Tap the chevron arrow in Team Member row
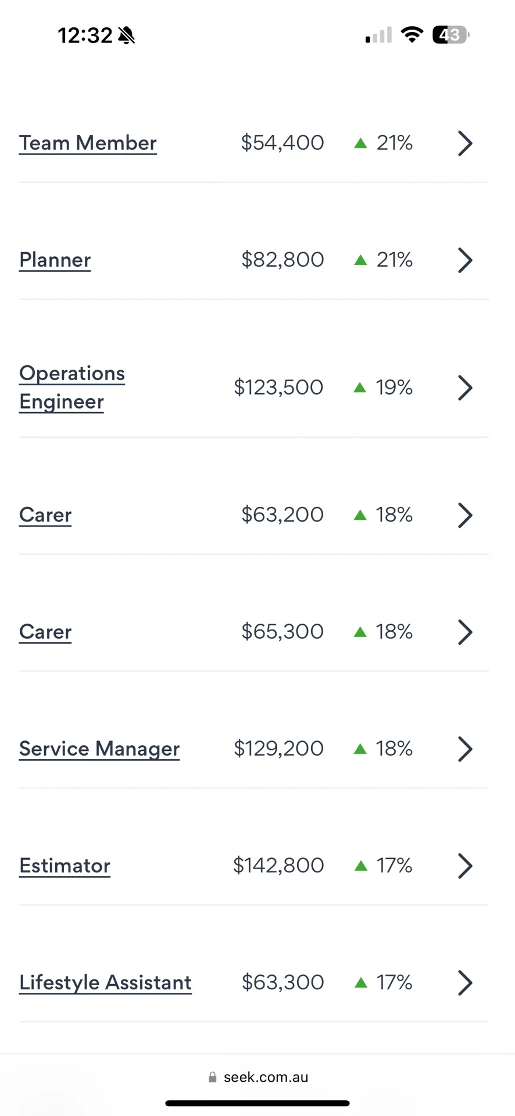 click(465, 143)
